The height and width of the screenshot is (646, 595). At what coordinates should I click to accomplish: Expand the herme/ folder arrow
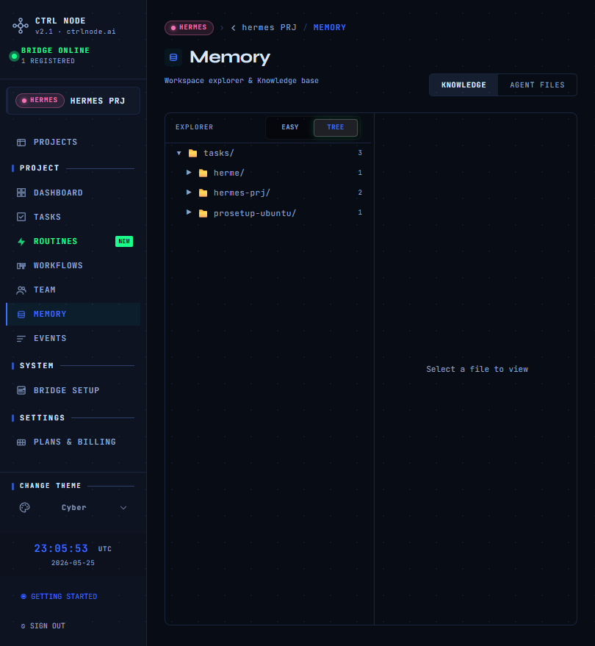(189, 173)
